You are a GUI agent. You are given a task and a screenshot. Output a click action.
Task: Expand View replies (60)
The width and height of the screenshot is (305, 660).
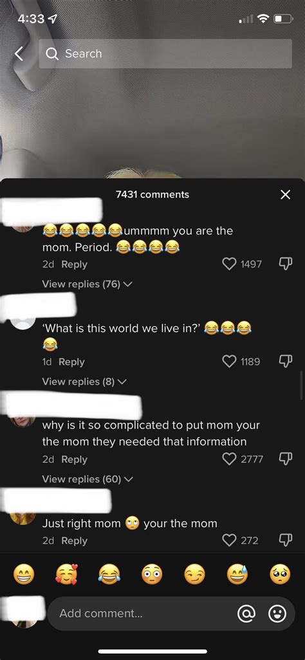(88, 479)
